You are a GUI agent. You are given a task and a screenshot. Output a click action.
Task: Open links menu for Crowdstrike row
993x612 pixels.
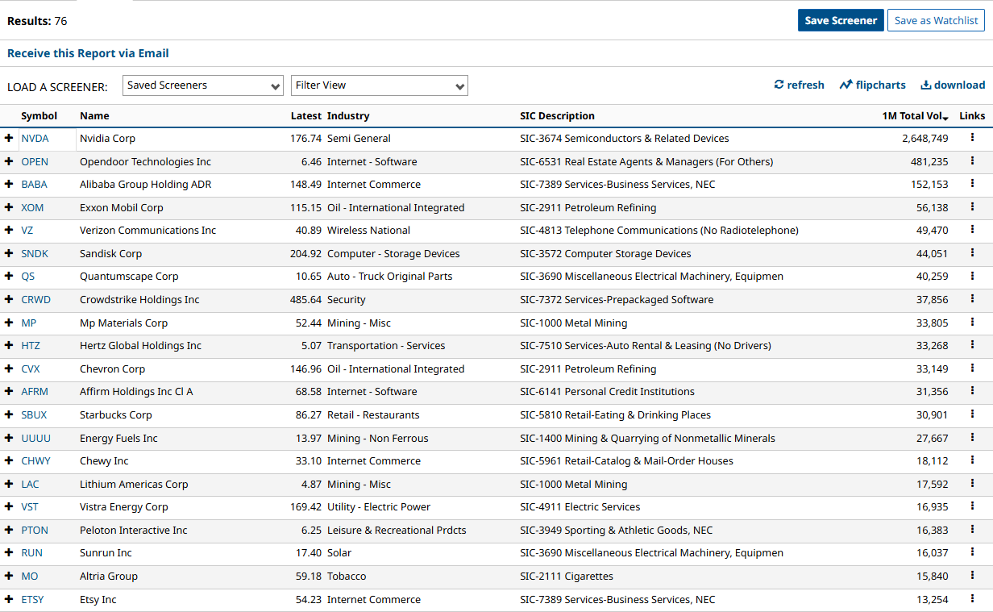972,299
